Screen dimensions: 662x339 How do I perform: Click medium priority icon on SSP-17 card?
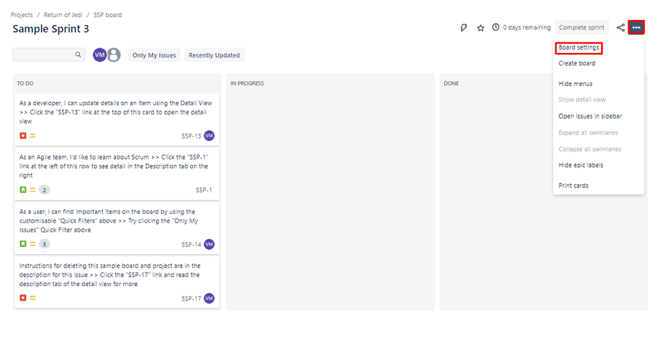(32, 298)
